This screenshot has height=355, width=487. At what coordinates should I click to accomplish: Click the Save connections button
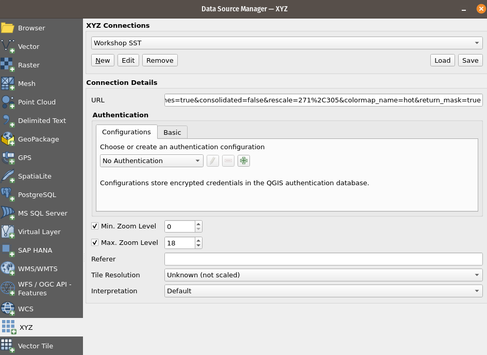[x=470, y=61]
